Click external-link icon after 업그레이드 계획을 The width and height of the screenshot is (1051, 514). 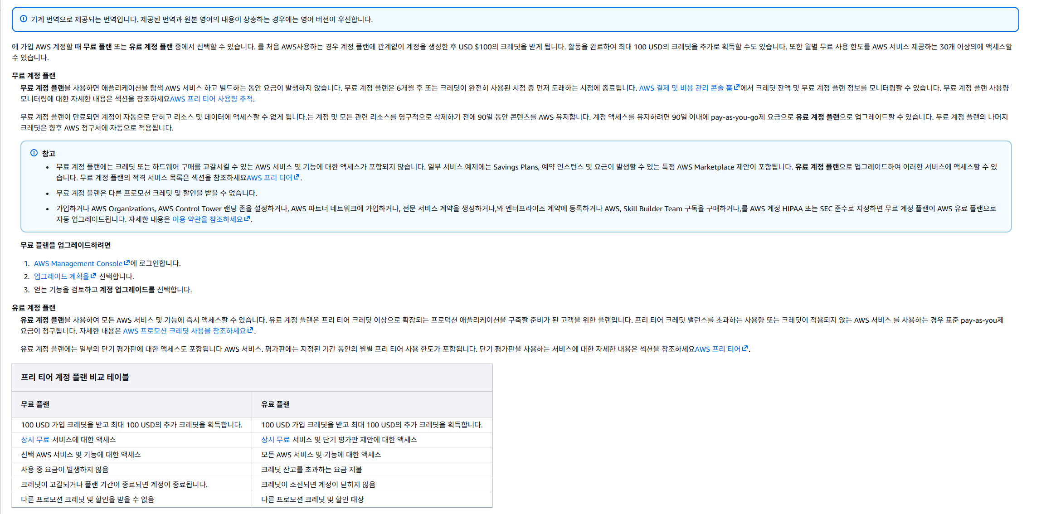93,276
